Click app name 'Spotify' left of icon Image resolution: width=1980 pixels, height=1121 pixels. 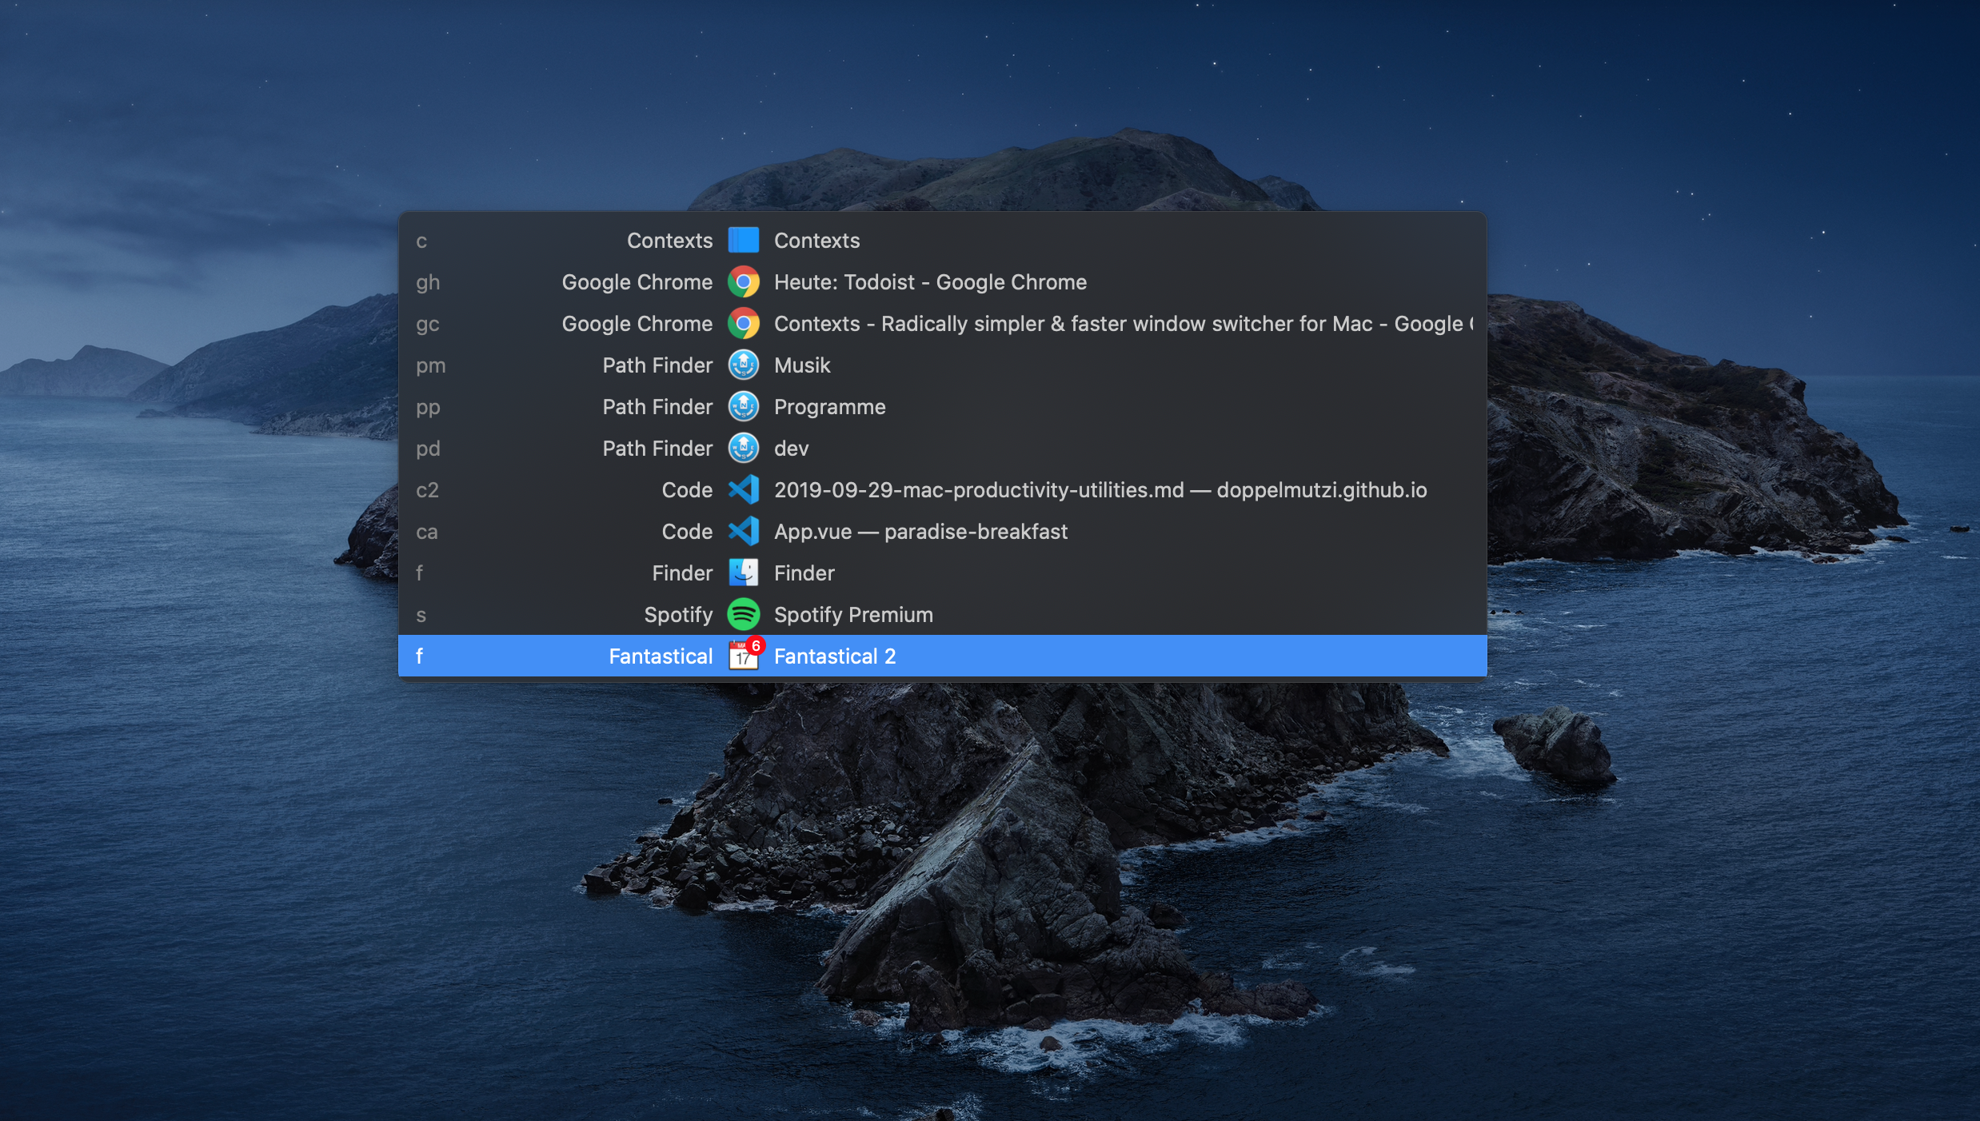pyautogui.click(x=678, y=615)
